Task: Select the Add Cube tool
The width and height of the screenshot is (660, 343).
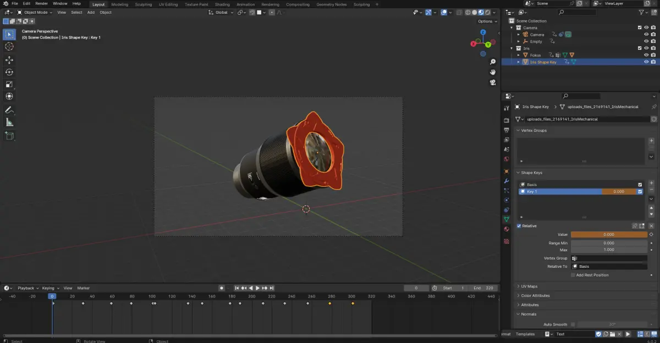Action: pos(9,136)
